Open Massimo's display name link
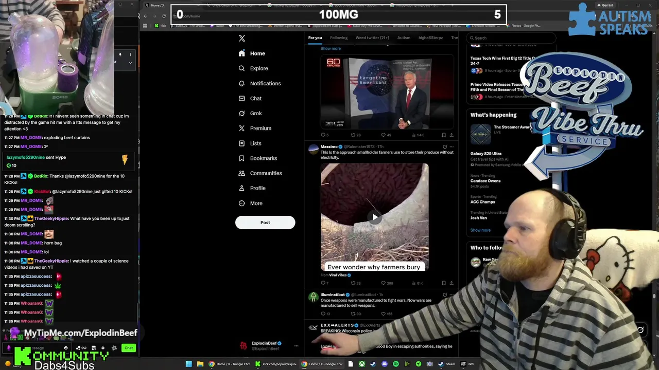 pos(329,147)
